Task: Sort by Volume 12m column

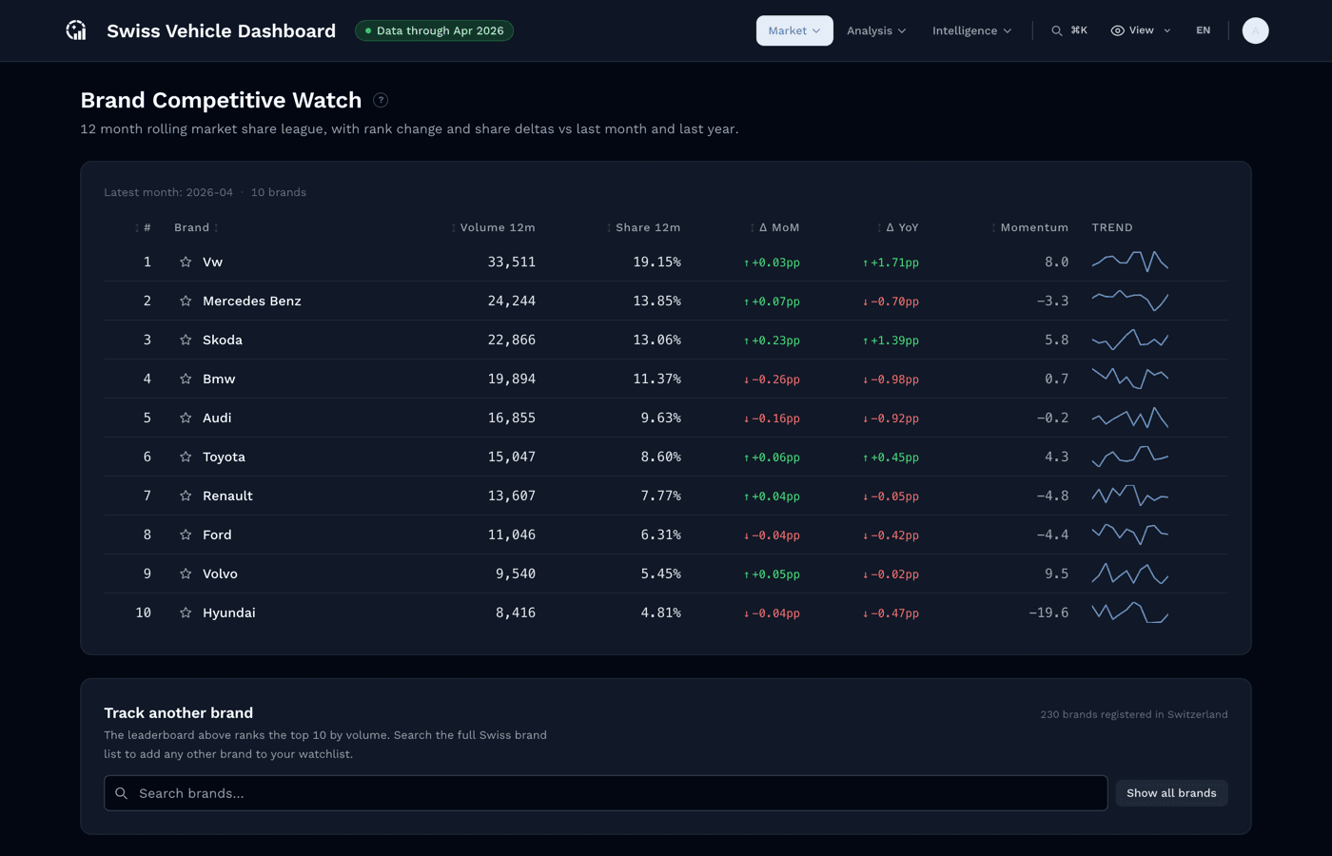Action: point(493,227)
